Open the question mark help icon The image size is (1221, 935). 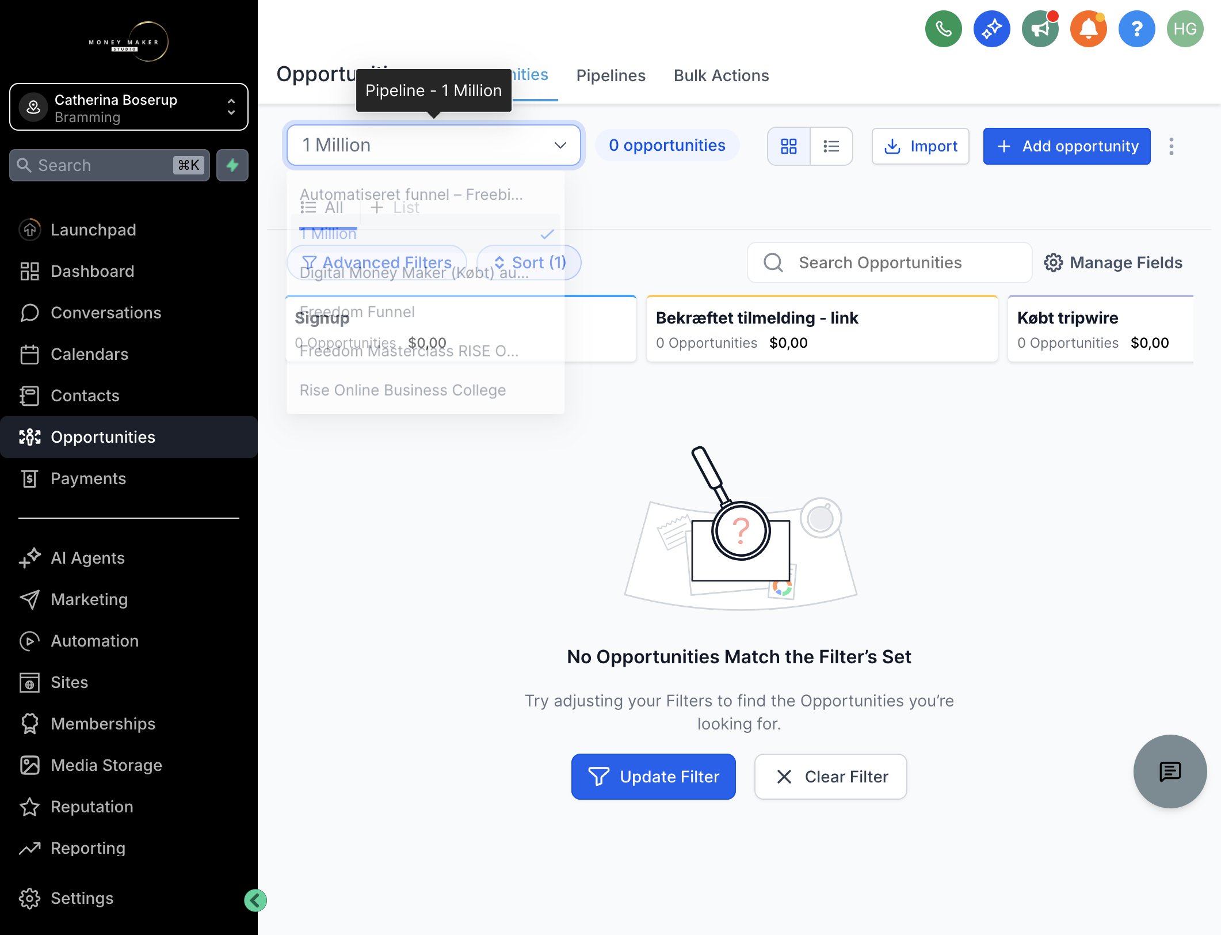[x=1136, y=29]
